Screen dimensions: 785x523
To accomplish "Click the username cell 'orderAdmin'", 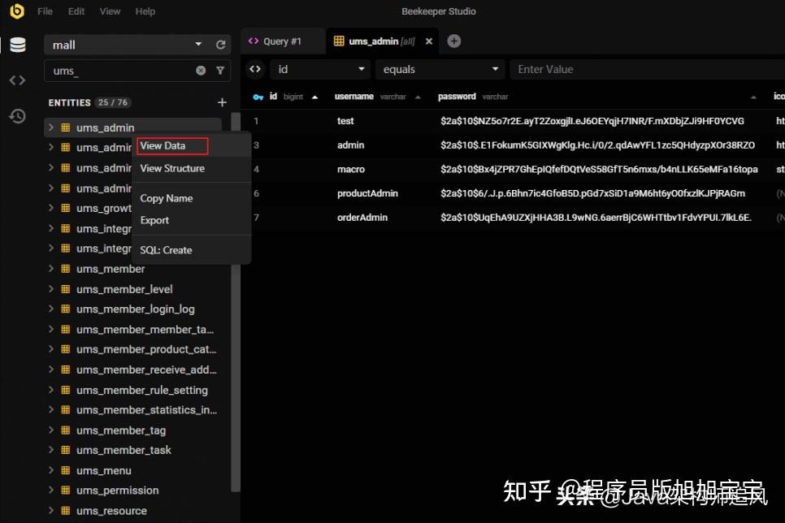I will [x=362, y=218].
